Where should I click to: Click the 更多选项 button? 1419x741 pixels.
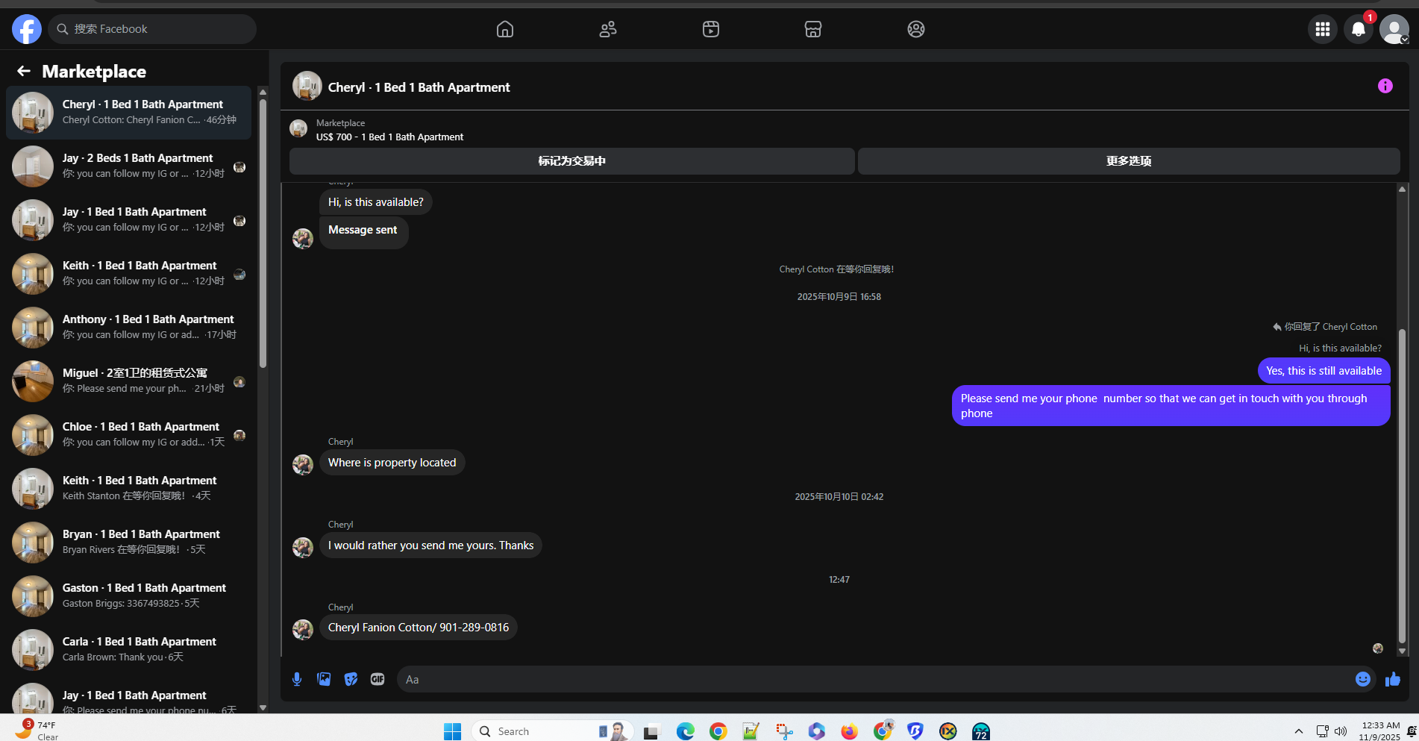(x=1129, y=161)
